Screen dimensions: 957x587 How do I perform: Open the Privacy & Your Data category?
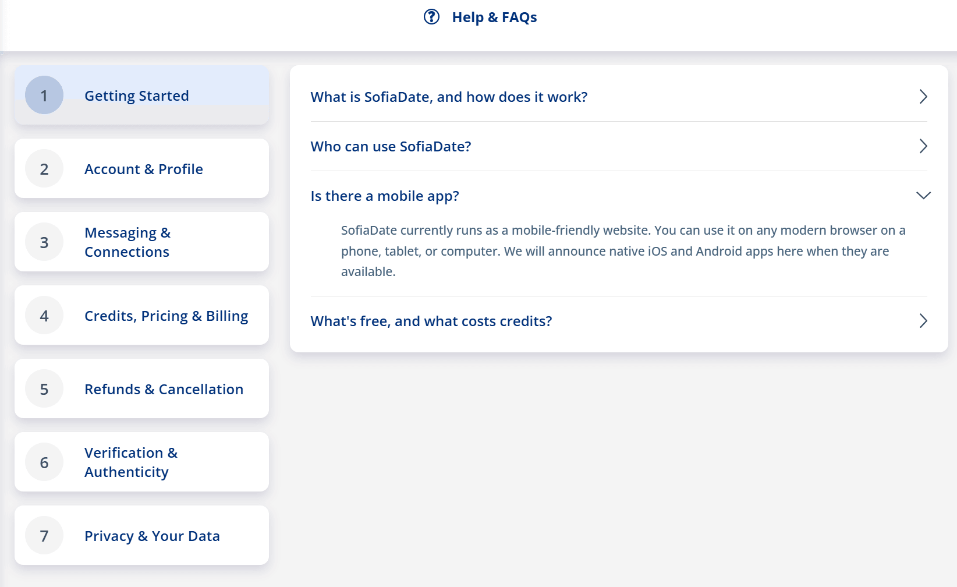(x=141, y=535)
